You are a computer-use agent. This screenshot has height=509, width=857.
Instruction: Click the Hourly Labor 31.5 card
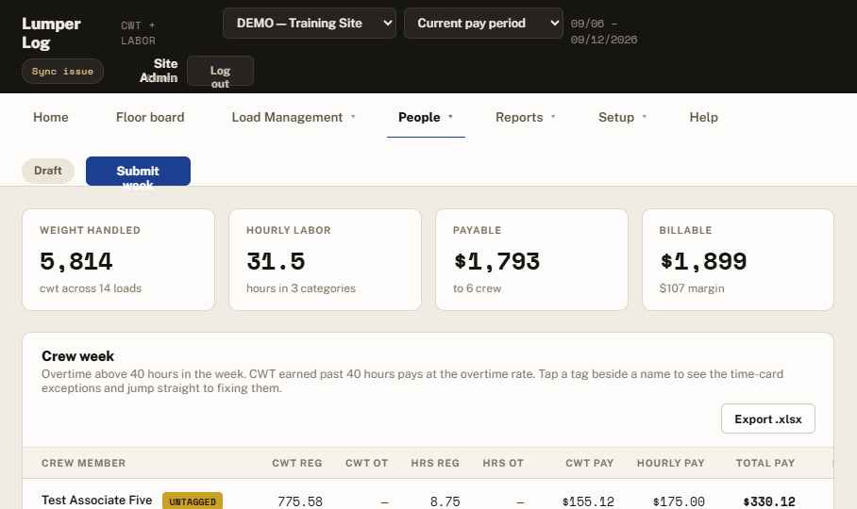click(326, 259)
